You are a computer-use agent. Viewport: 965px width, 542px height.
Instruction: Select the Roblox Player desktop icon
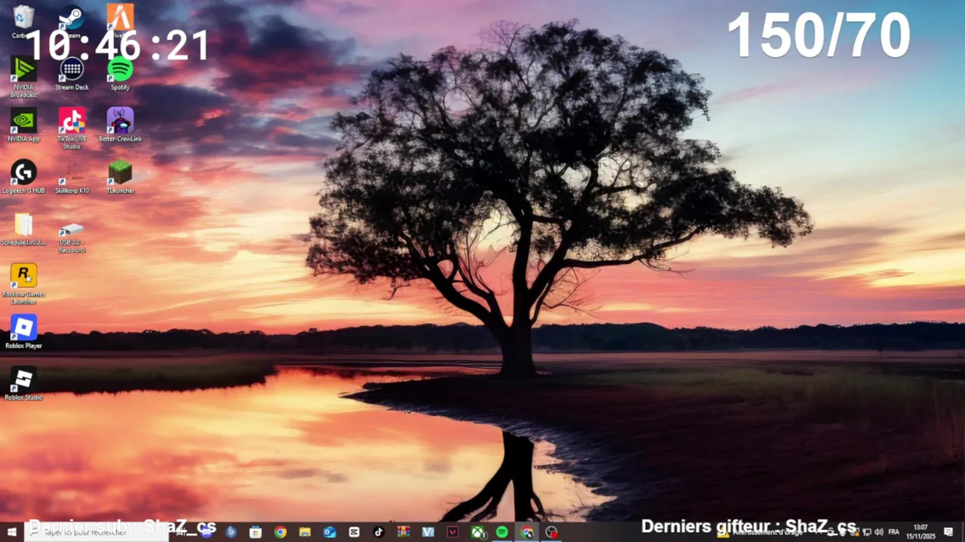[x=23, y=332]
